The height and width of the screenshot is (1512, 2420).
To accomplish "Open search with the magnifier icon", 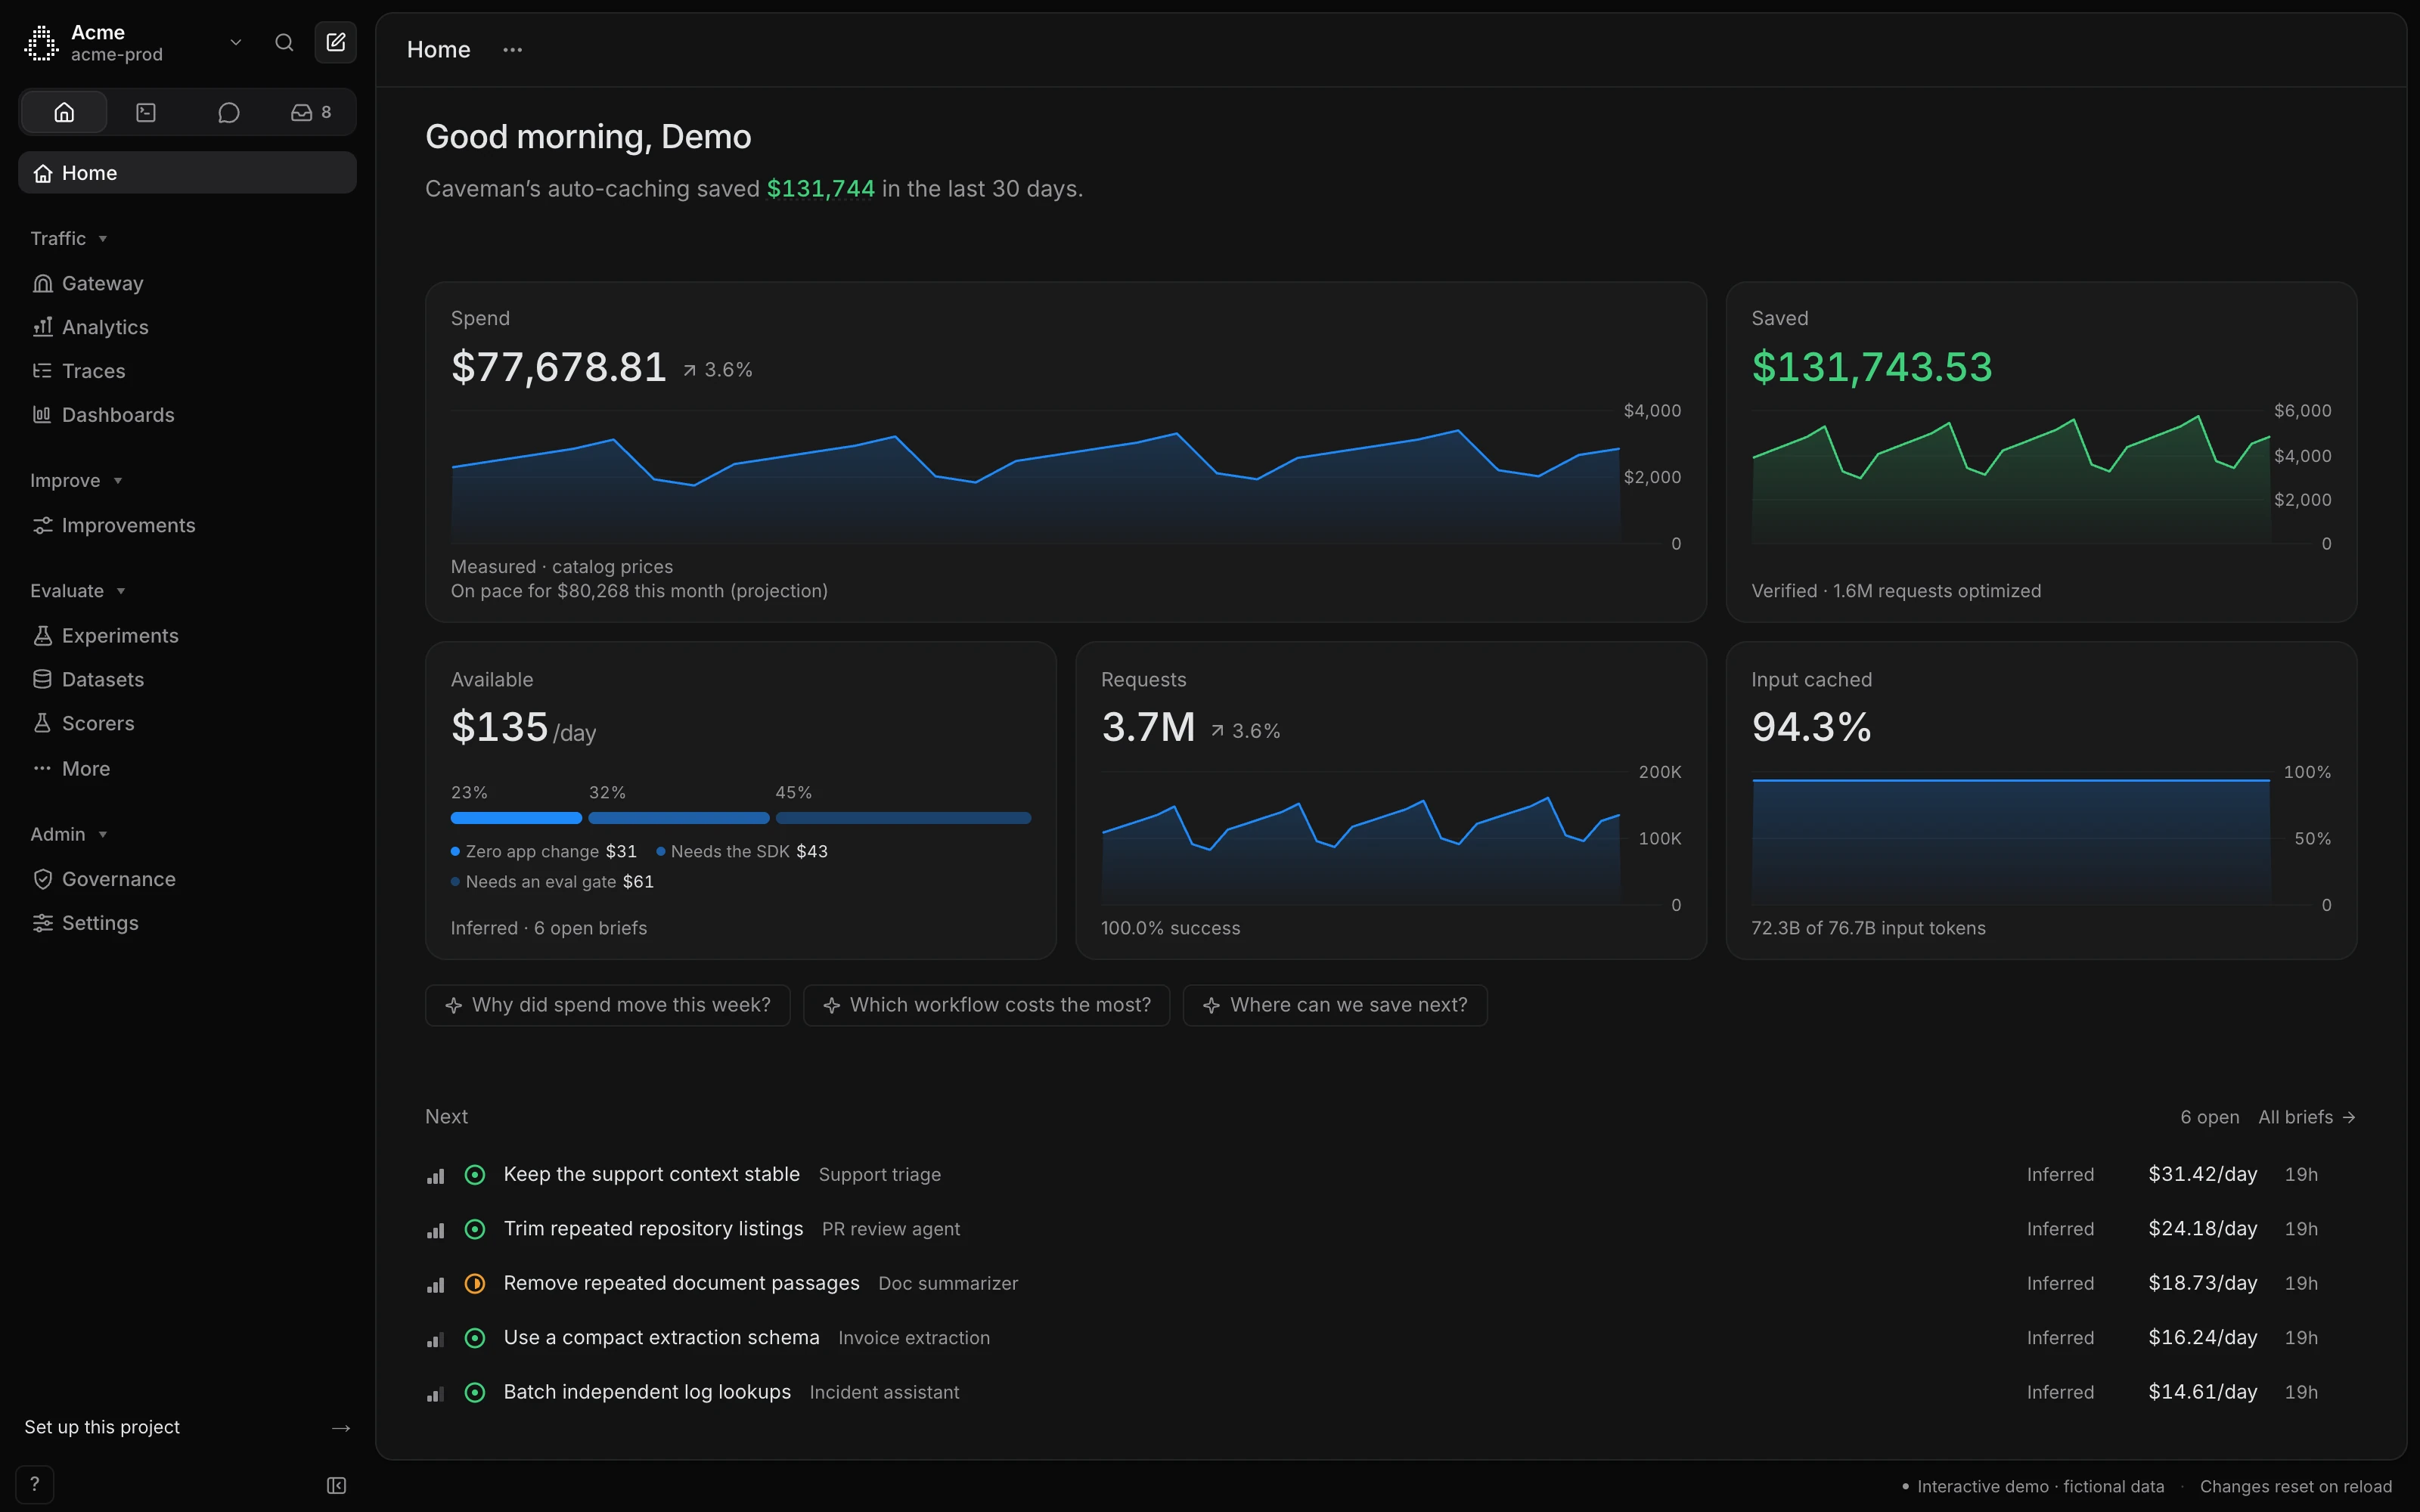I will [284, 42].
